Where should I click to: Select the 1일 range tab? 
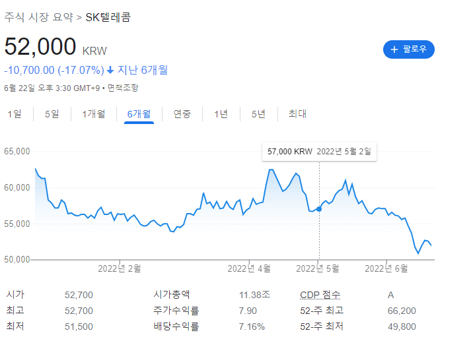point(15,114)
